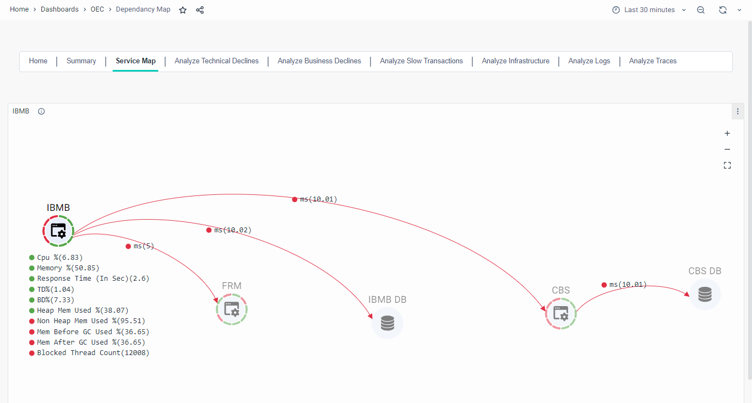Select the FRM service node
This screenshot has width=752, height=403.
click(232, 309)
